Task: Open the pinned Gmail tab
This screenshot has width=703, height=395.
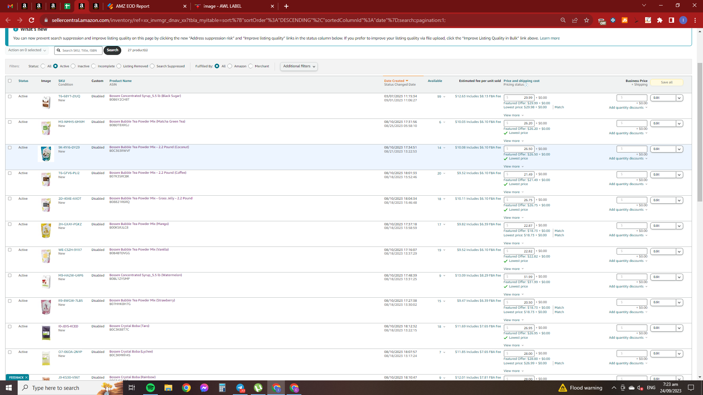Action: [x=10, y=6]
